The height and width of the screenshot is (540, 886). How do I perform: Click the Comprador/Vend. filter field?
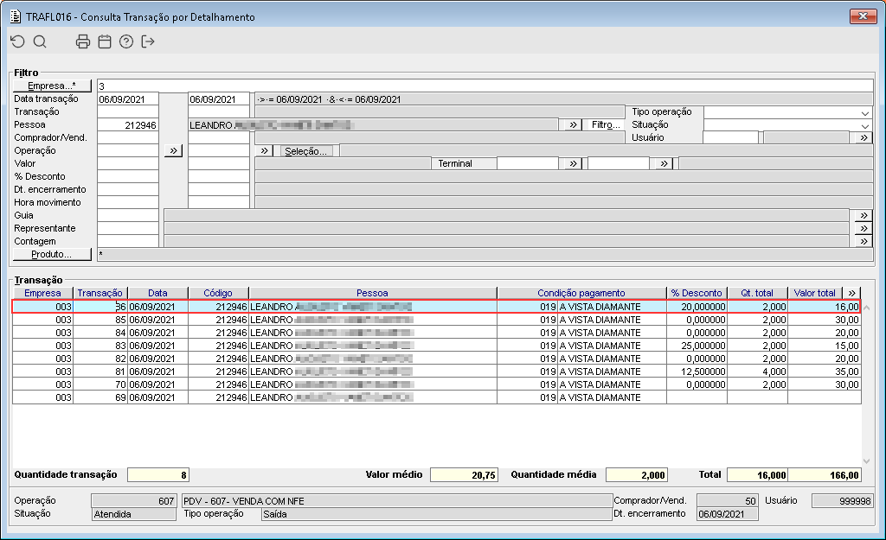128,138
